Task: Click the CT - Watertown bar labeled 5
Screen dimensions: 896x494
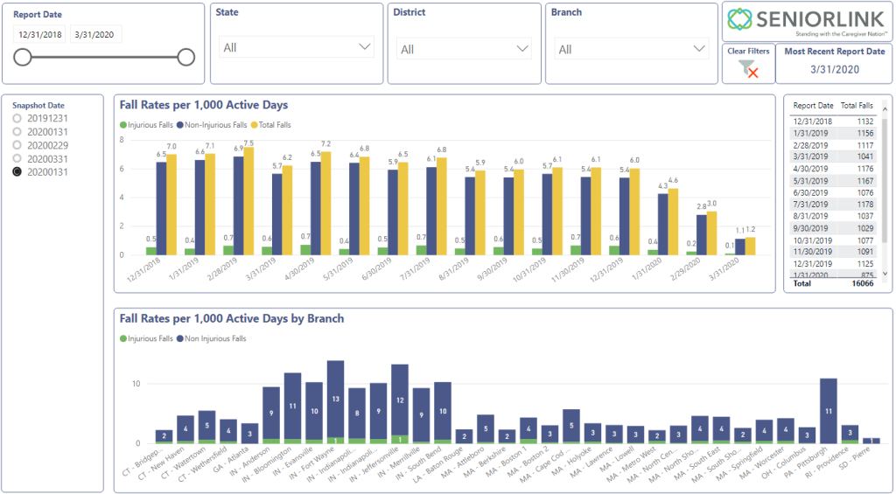Action: click(x=206, y=426)
